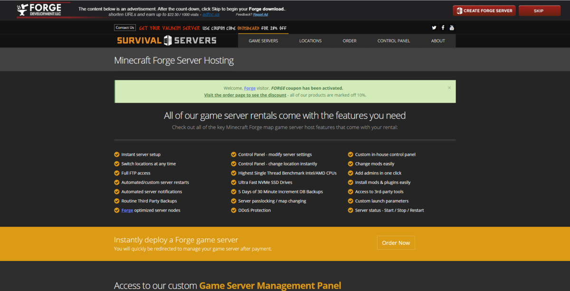Click 'Control Panel - change location instantly' text
The height and width of the screenshot is (291, 570).
pos(278,164)
